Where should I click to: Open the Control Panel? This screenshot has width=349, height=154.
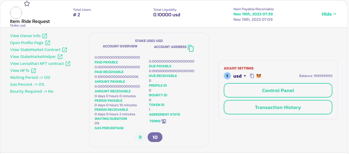(278, 90)
